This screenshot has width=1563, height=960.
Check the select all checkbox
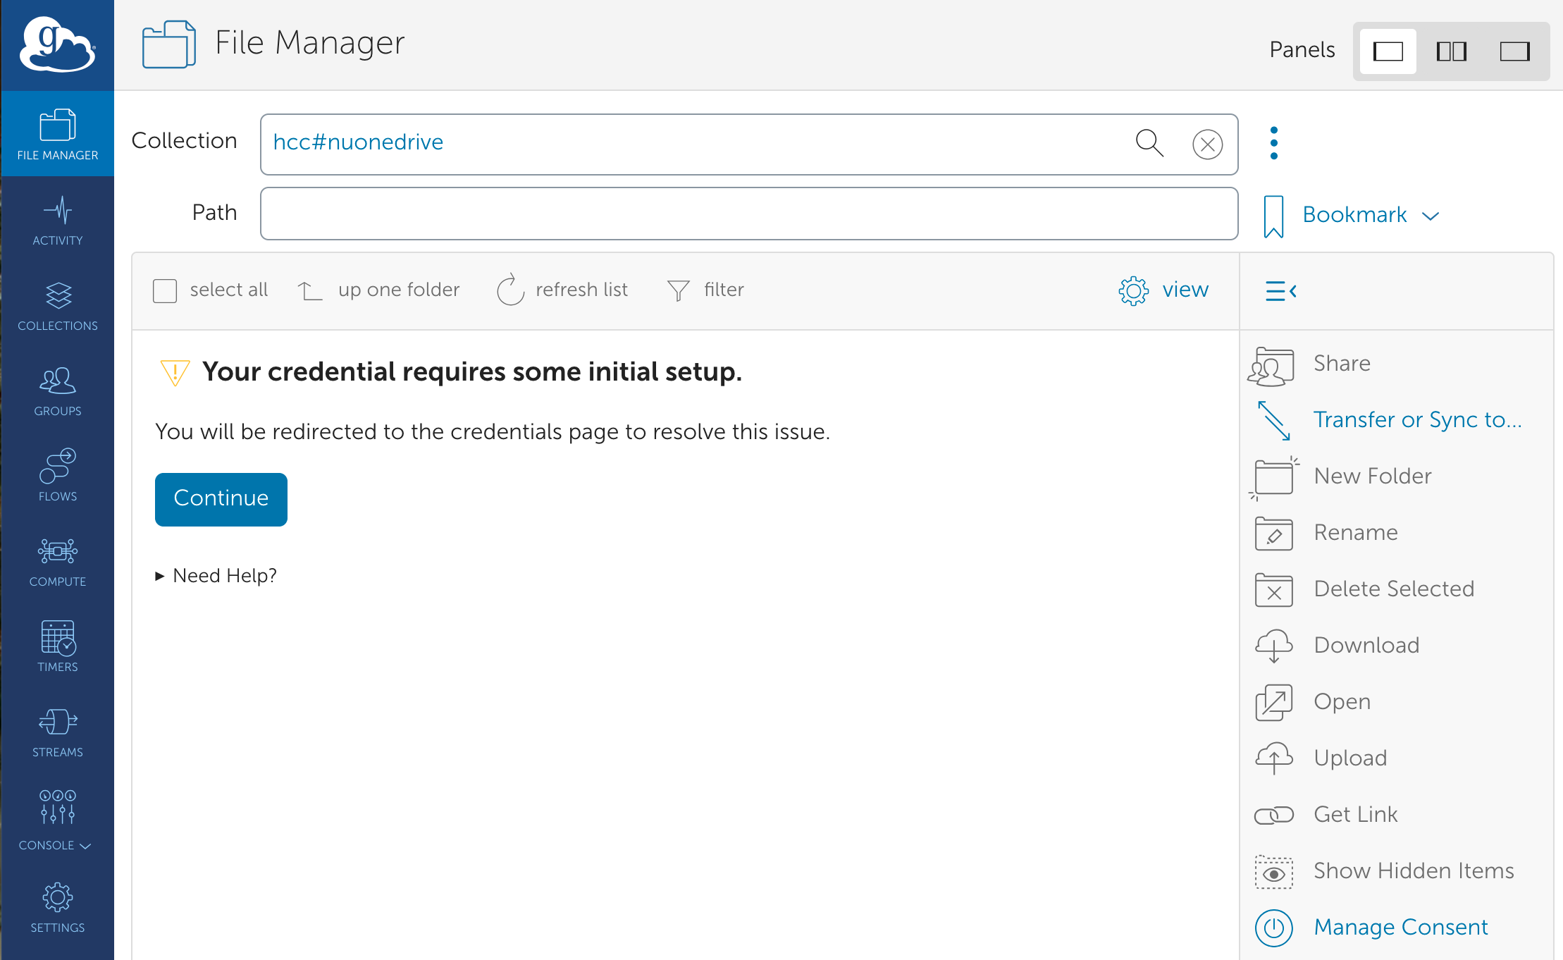165,290
